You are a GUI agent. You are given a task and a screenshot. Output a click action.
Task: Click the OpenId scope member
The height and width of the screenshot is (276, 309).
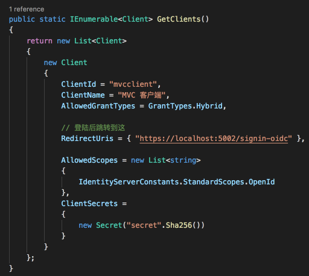[261, 182]
